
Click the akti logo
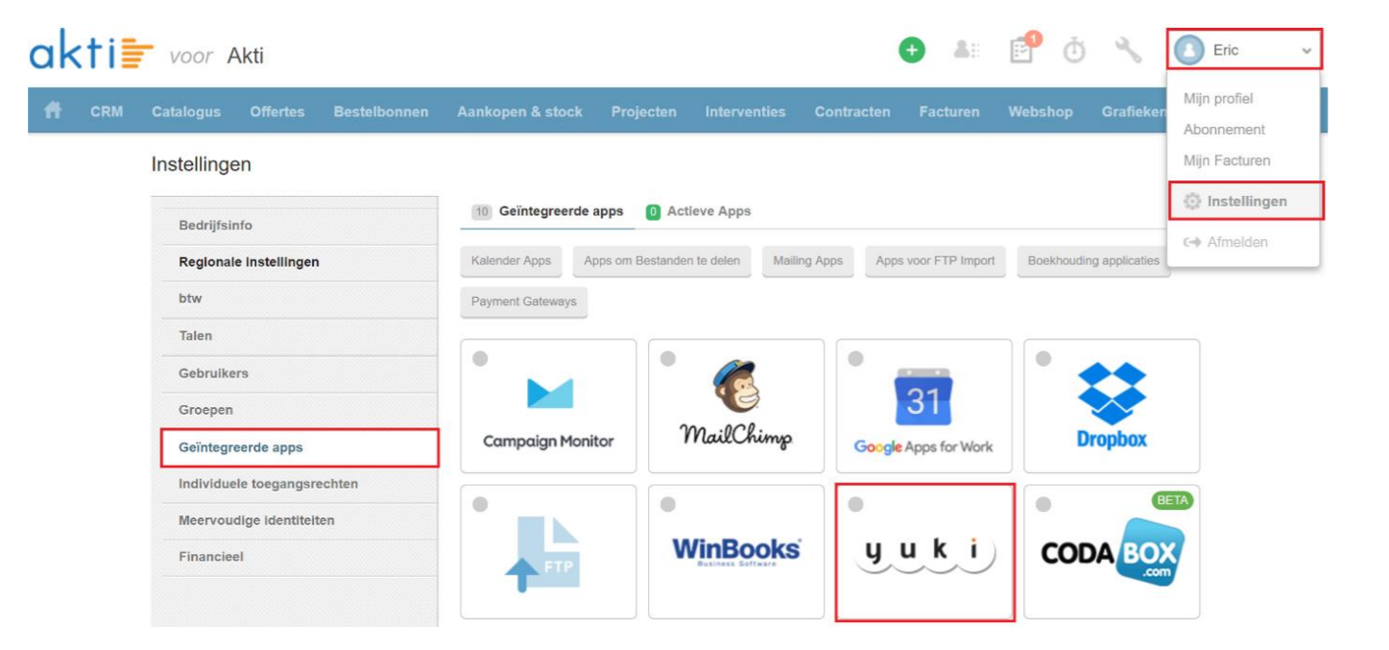(x=91, y=53)
